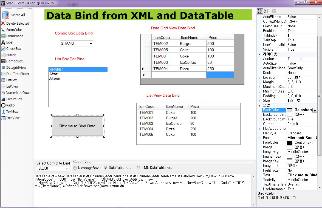Click the Delete All trash icon
Image resolution: width=322 pixels, height=208 pixels.
5,15
